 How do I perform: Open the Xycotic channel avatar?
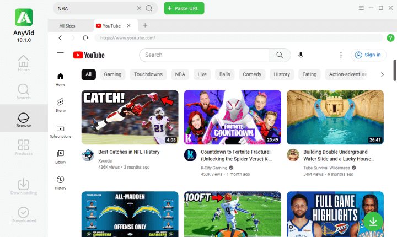(x=88, y=155)
